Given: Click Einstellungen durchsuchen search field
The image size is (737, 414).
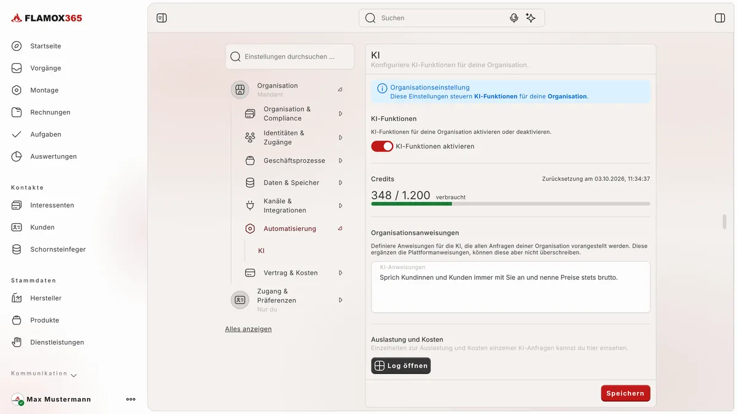Looking at the screenshot, I should pyautogui.click(x=290, y=56).
